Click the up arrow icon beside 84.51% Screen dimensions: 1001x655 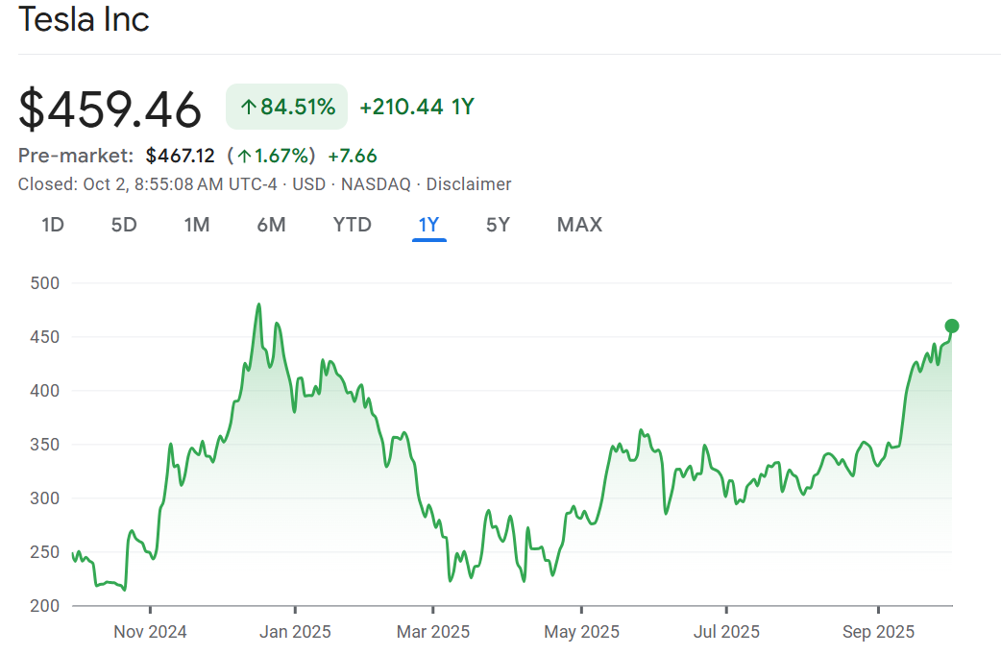[x=248, y=108]
